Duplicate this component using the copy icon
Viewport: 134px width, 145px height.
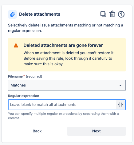pyautogui.click(x=103, y=14)
